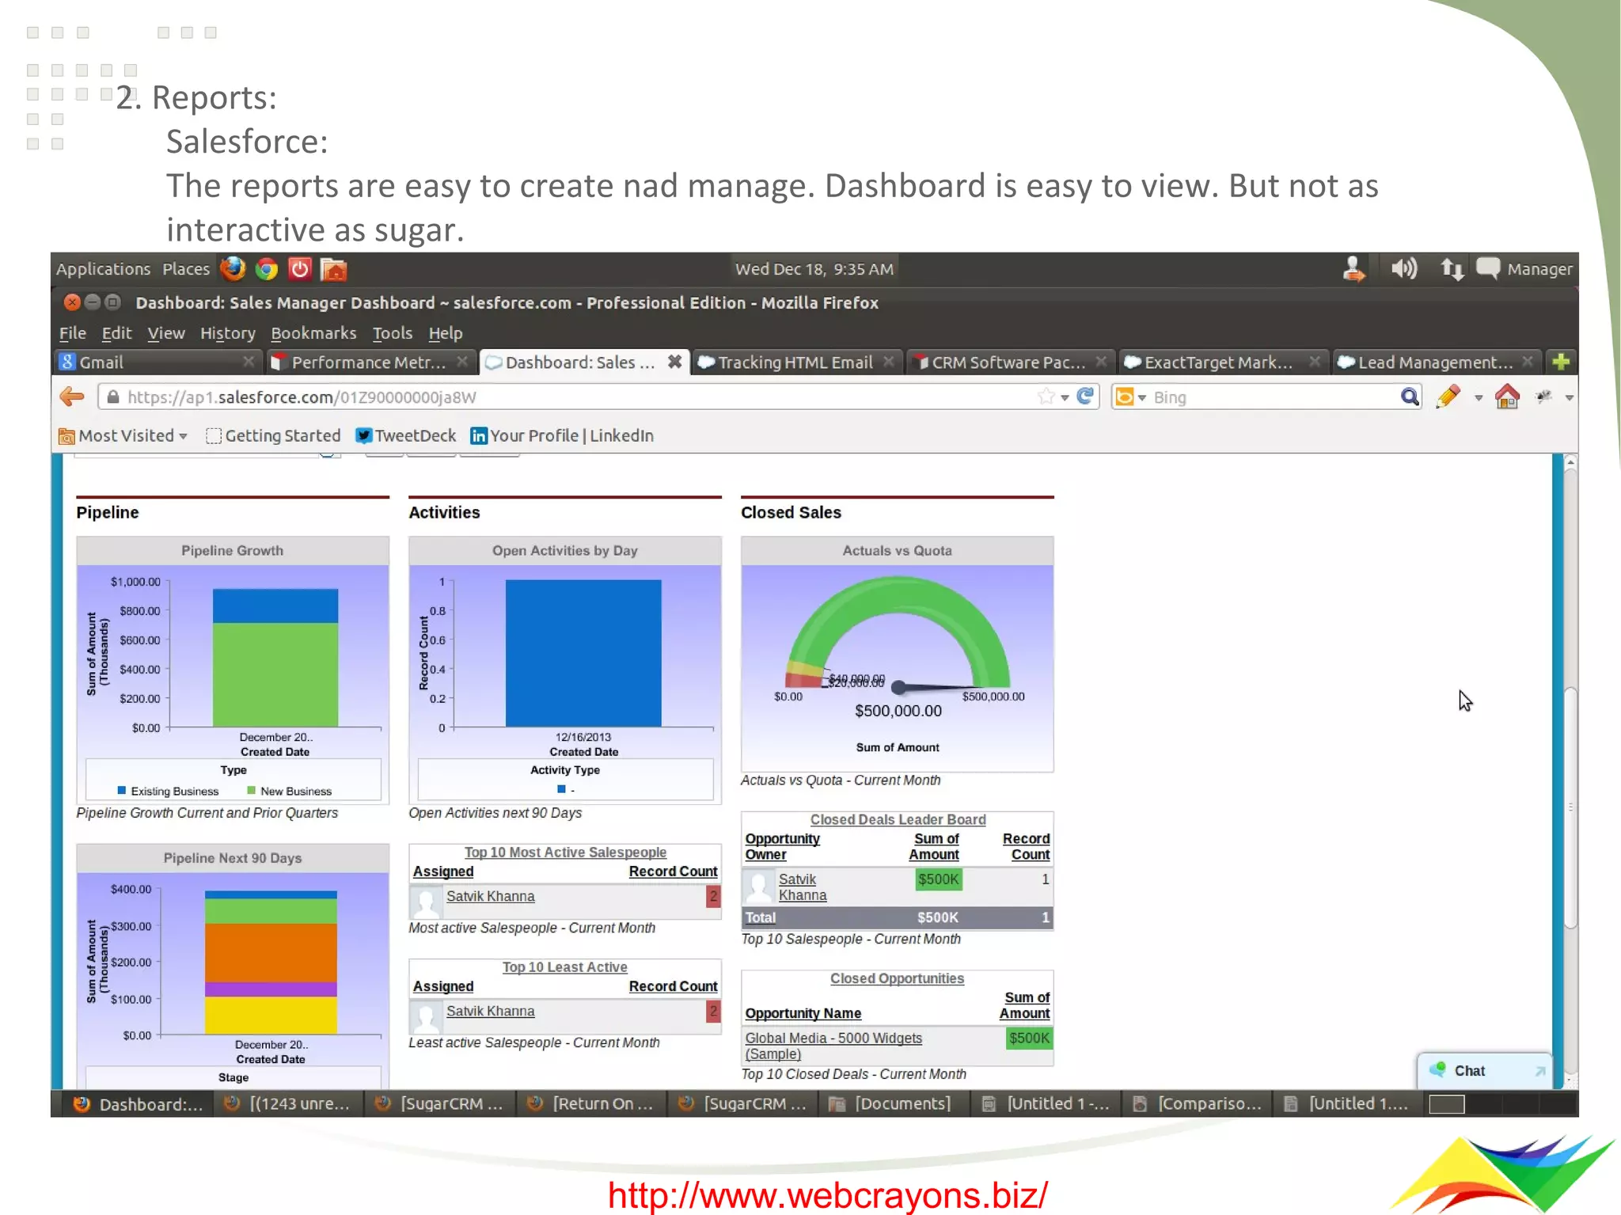The height and width of the screenshot is (1215, 1621).
Task: Click the Open Activities by Day chart
Action: tap(565, 670)
